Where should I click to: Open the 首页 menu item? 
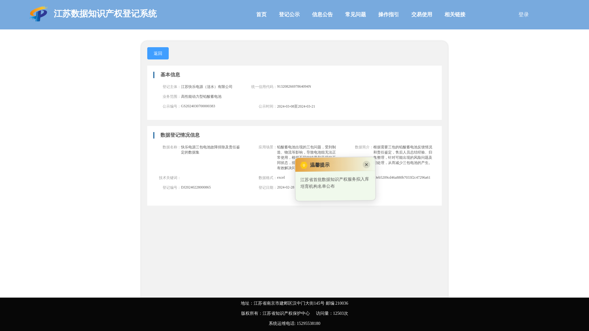[x=261, y=14]
